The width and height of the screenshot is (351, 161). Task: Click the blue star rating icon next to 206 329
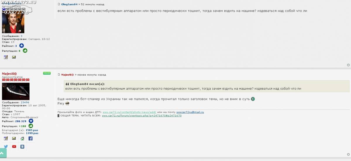tap(31, 121)
